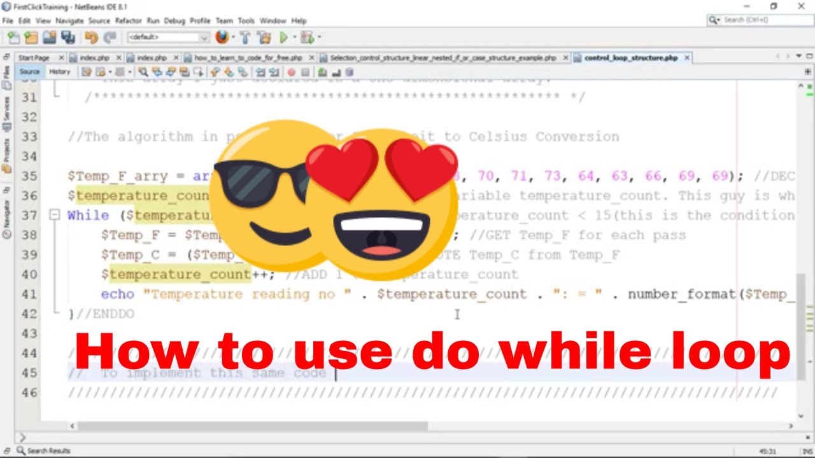Open the File menu

pyautogui.click(x=8, y=20)
